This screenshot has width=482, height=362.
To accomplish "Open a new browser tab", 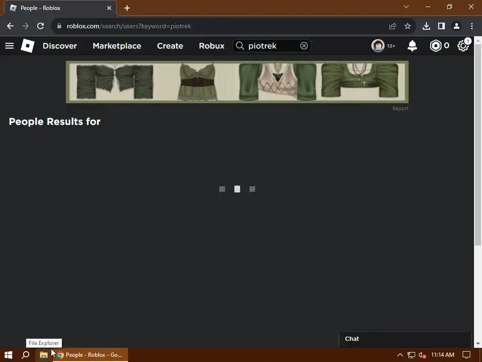I will tap(127, 8).
